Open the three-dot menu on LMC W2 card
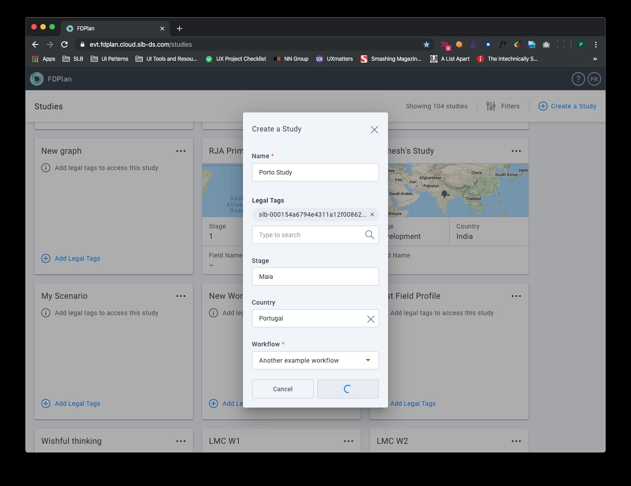Screen dimensions: 631x486 point(516,441)
